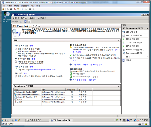Sort list by 경로 column header
The height and width of the screenshot is (127, 151).
[53, 90]
